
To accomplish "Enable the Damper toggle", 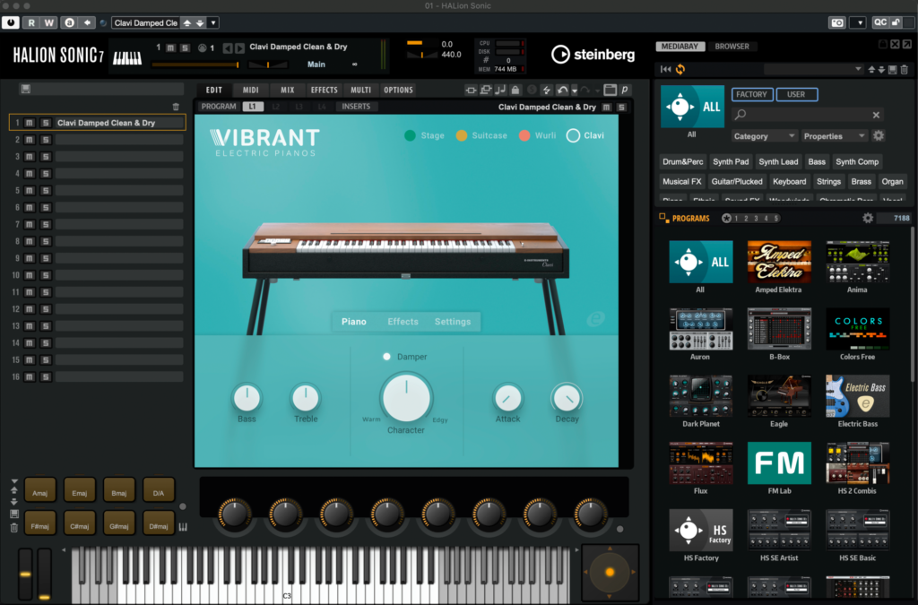I will [387, 357].
